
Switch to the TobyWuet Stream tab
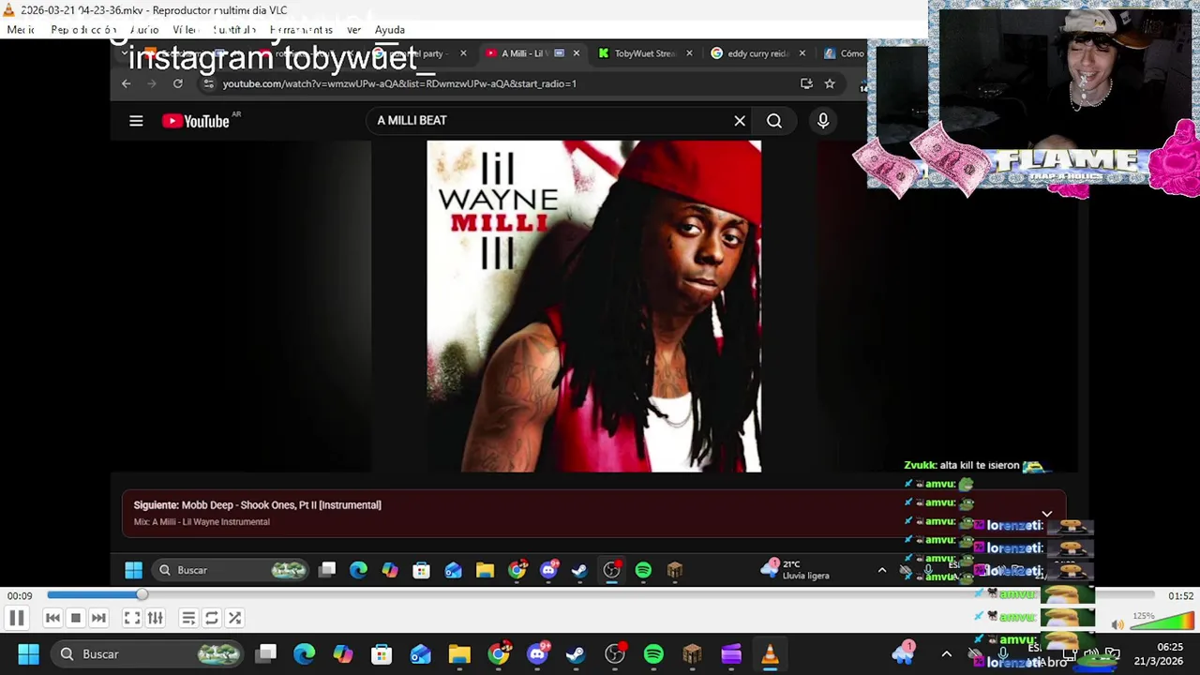click(x=643, y=53)
